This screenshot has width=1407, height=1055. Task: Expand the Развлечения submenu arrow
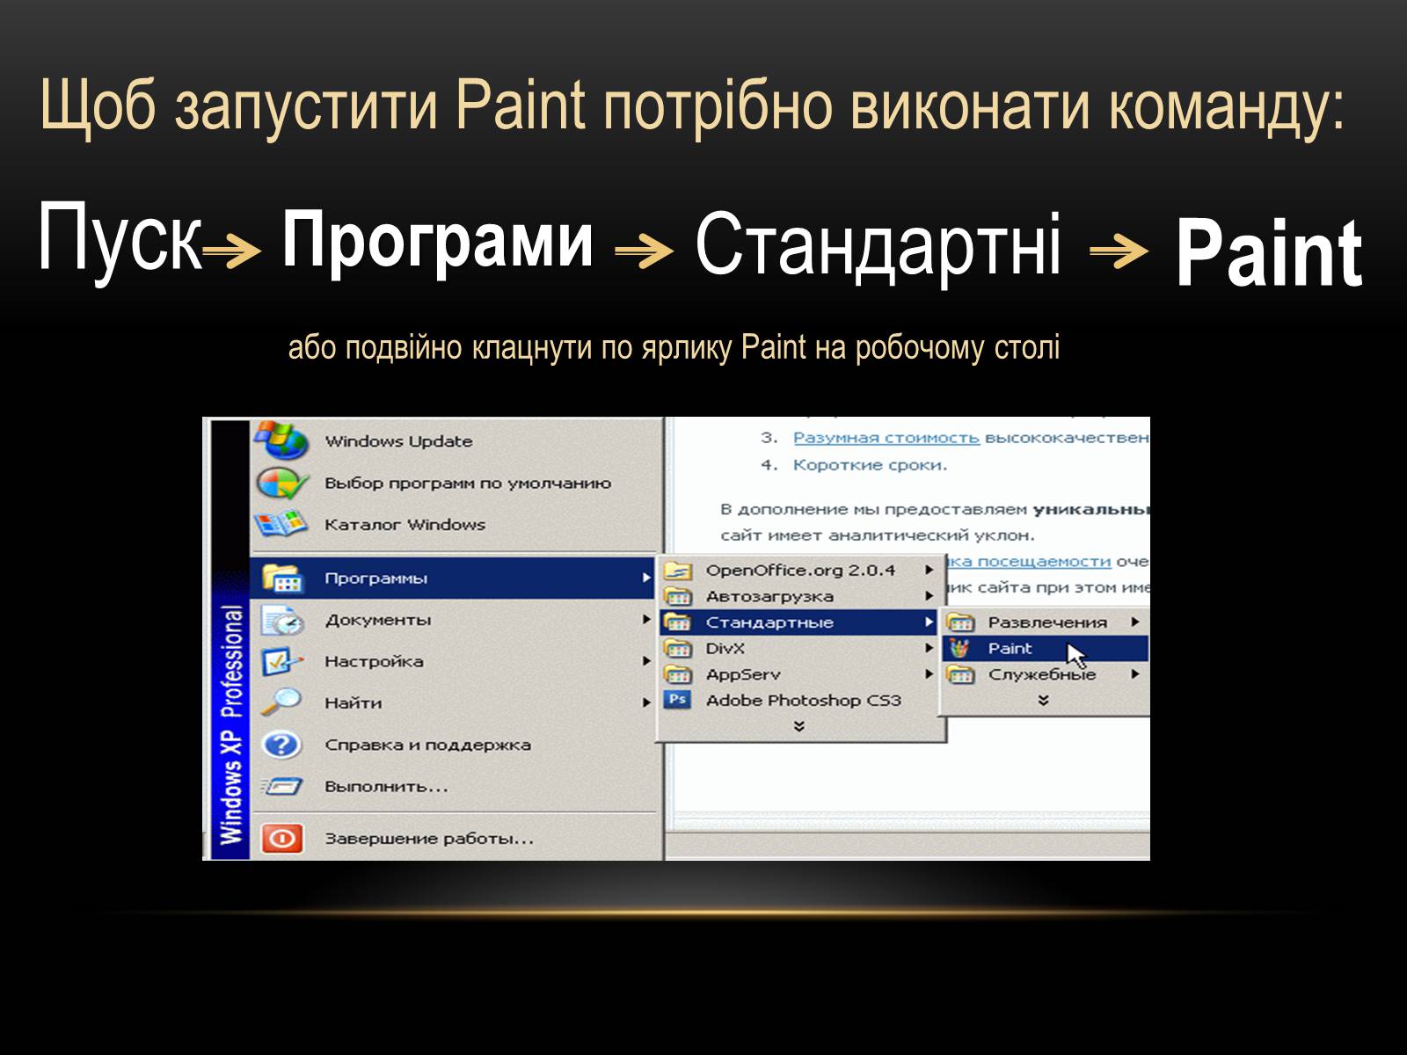[1135, 622]
